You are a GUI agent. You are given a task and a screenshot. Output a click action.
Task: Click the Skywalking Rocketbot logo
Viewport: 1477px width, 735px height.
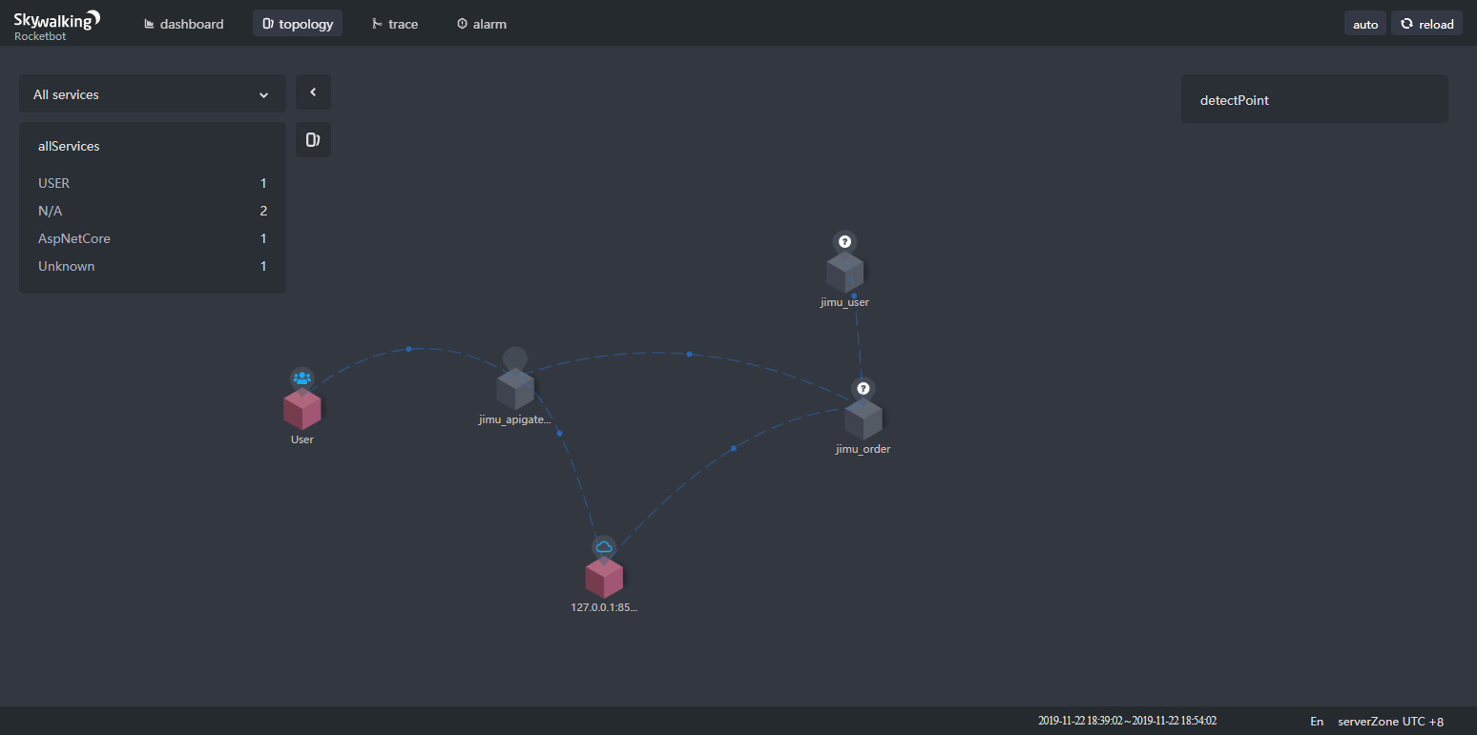(56, 24)
